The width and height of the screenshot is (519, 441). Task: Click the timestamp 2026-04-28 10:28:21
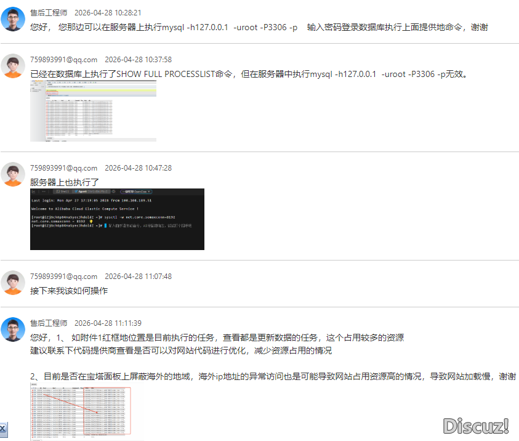108,12
